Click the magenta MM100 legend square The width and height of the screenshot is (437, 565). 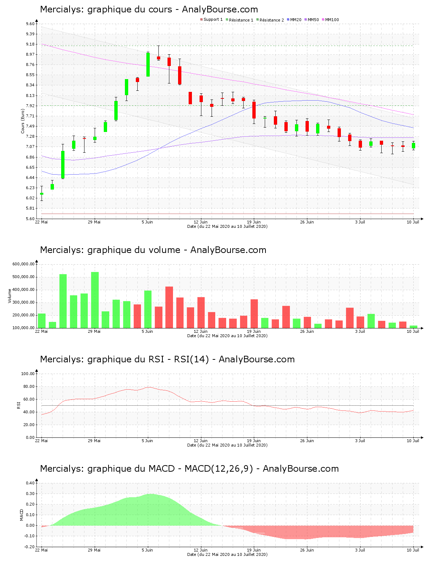(323, 19)
